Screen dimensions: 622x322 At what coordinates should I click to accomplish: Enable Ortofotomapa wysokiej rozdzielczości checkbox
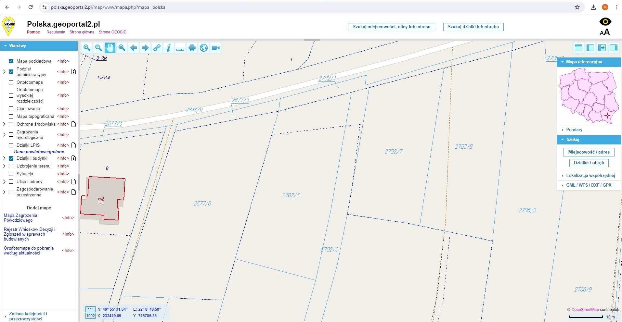pyautogui.click(x=11, y=95)
